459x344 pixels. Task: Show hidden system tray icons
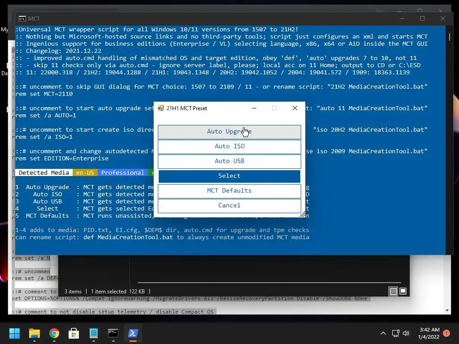[x=383, y=333]
